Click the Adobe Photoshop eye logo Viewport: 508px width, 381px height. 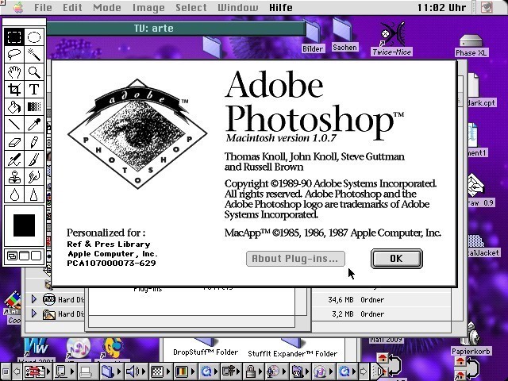click(x=137, y=133)
